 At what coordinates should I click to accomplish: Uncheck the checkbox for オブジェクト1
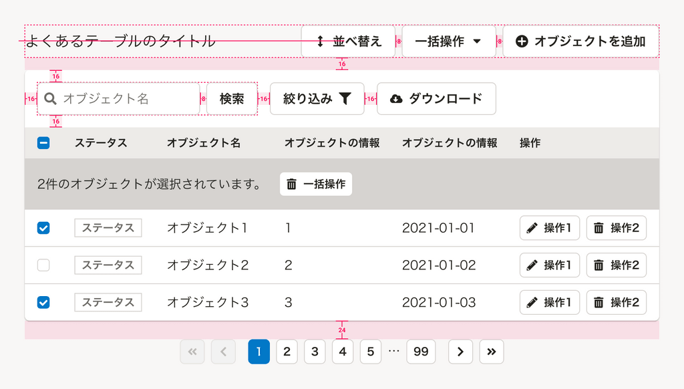coord(43,228)
